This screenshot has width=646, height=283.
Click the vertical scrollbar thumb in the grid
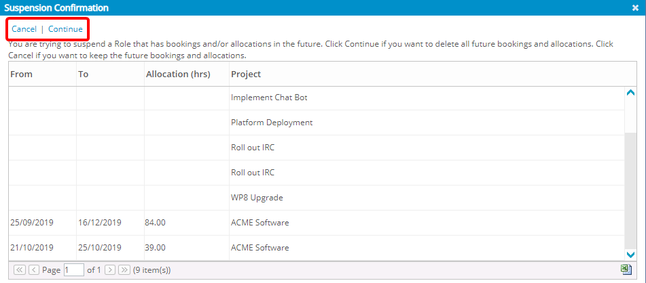[630, 190]
